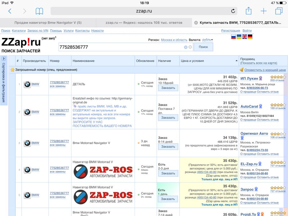This screenshot has width=288, height=216.
Task: Click BMW logo in first result row
Action: [x=27, y=84]
